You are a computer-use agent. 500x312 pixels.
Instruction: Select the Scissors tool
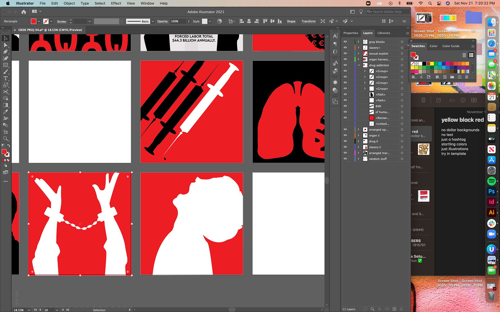click(x=5, y=92)
